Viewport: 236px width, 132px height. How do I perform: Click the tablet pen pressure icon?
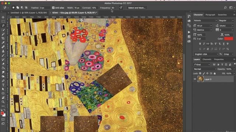coord(121,8)
